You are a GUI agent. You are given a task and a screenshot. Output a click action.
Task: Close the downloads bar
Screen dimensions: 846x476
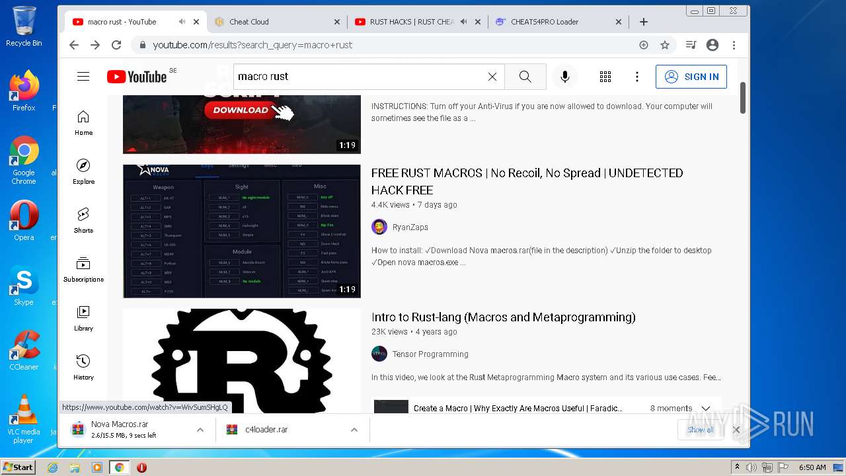[x=736, y=430]
